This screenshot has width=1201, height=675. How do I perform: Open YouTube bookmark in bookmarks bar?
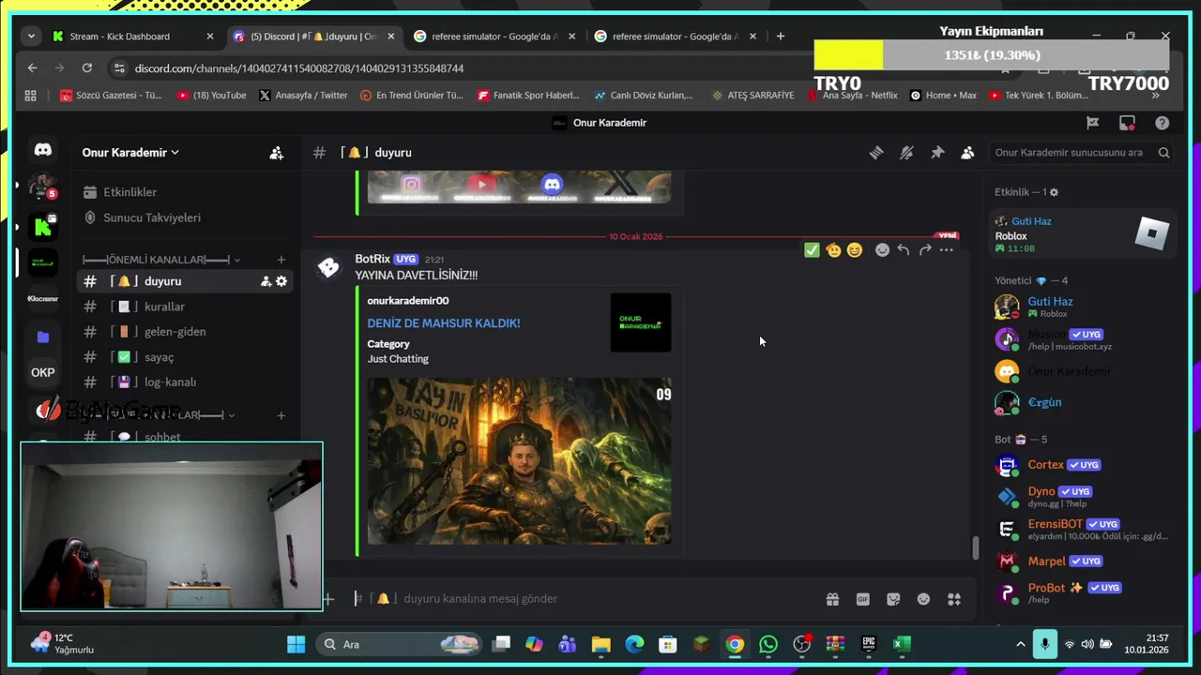coord(211,96)
